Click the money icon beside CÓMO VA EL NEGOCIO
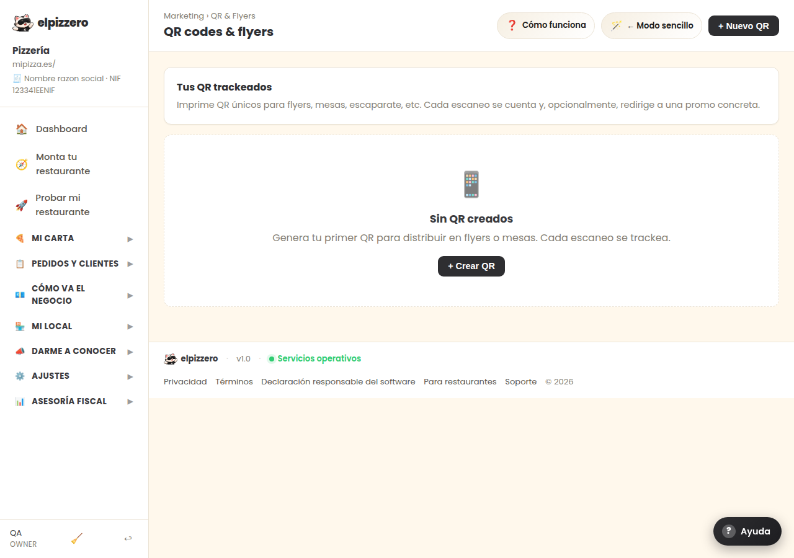This screenshot has height=558, width=794. (x=20, y=294)
